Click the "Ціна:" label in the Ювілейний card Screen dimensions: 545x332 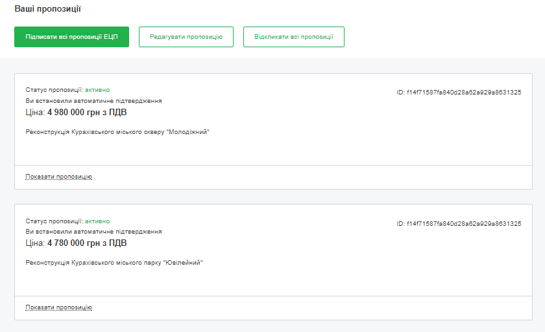tap(35, 243)
